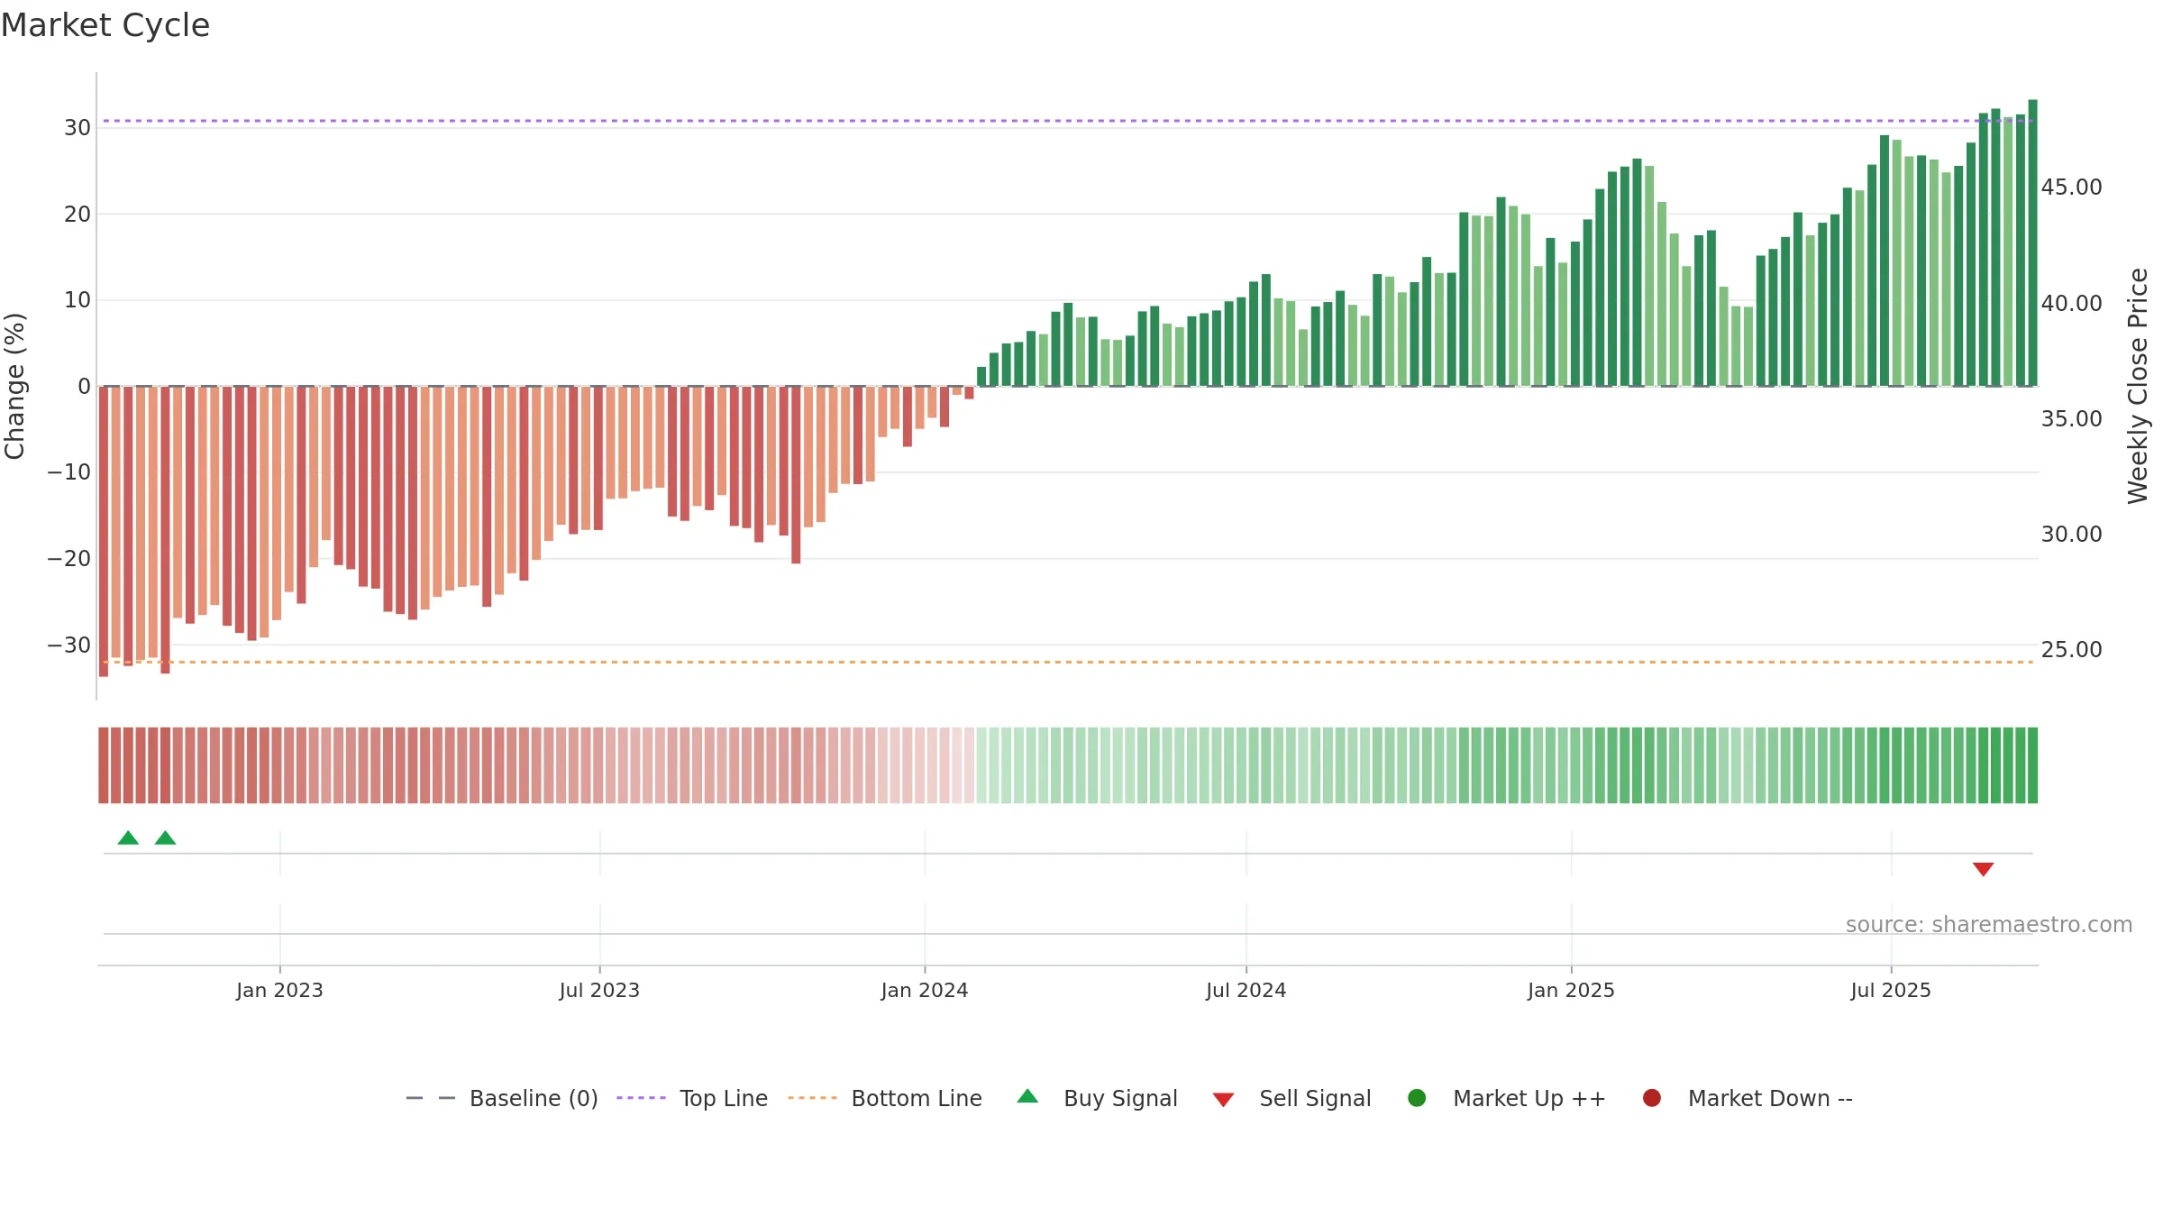Toggle the Market Up ++ legend entry
Screen dimensions: 2163x1217
click(x=1506, y=1098)
